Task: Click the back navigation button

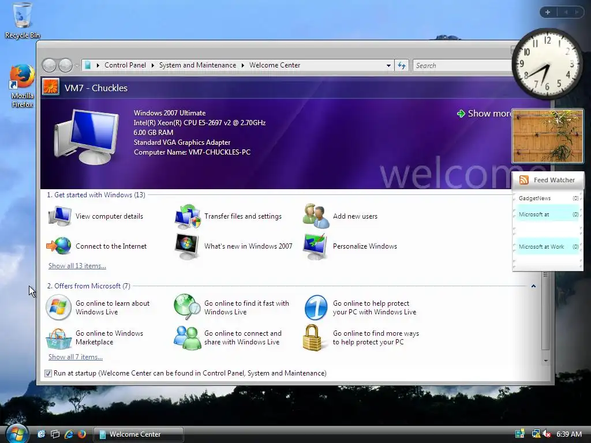Action: (x=49, y=65)
